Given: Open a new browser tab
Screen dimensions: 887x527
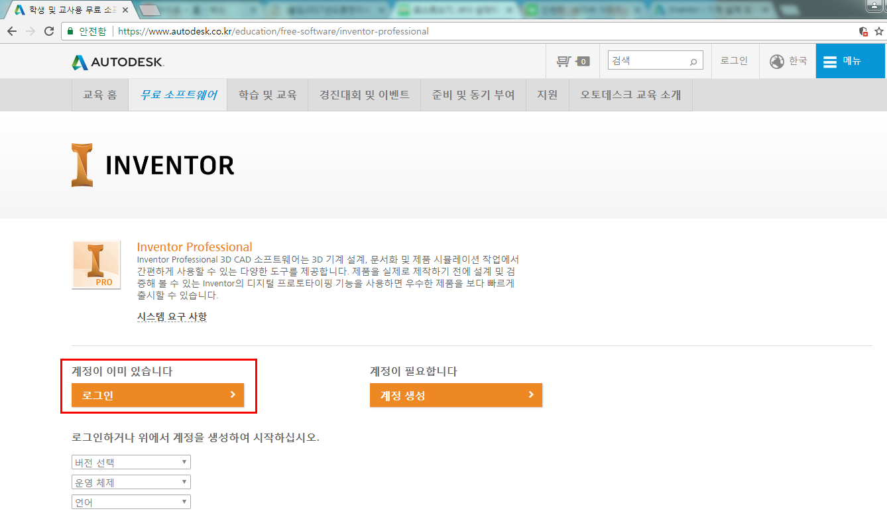Looking at the screenshot, I should [x=150, y=10].
